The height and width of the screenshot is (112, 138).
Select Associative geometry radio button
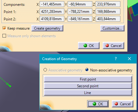45,70
